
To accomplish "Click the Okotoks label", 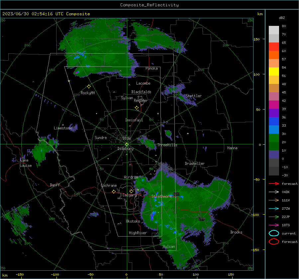I will coord(133,221).
